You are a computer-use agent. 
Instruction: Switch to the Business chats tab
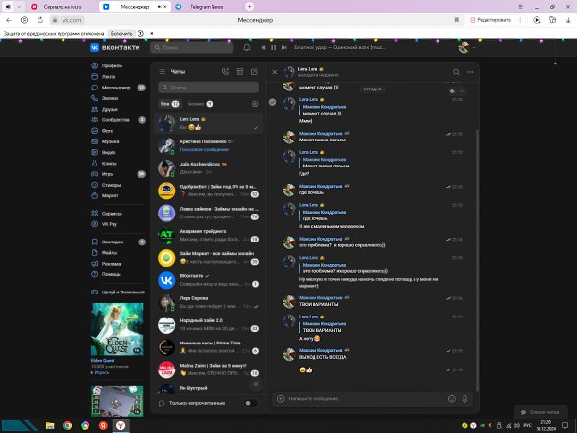pyautogui.click(x=199, y=104)
